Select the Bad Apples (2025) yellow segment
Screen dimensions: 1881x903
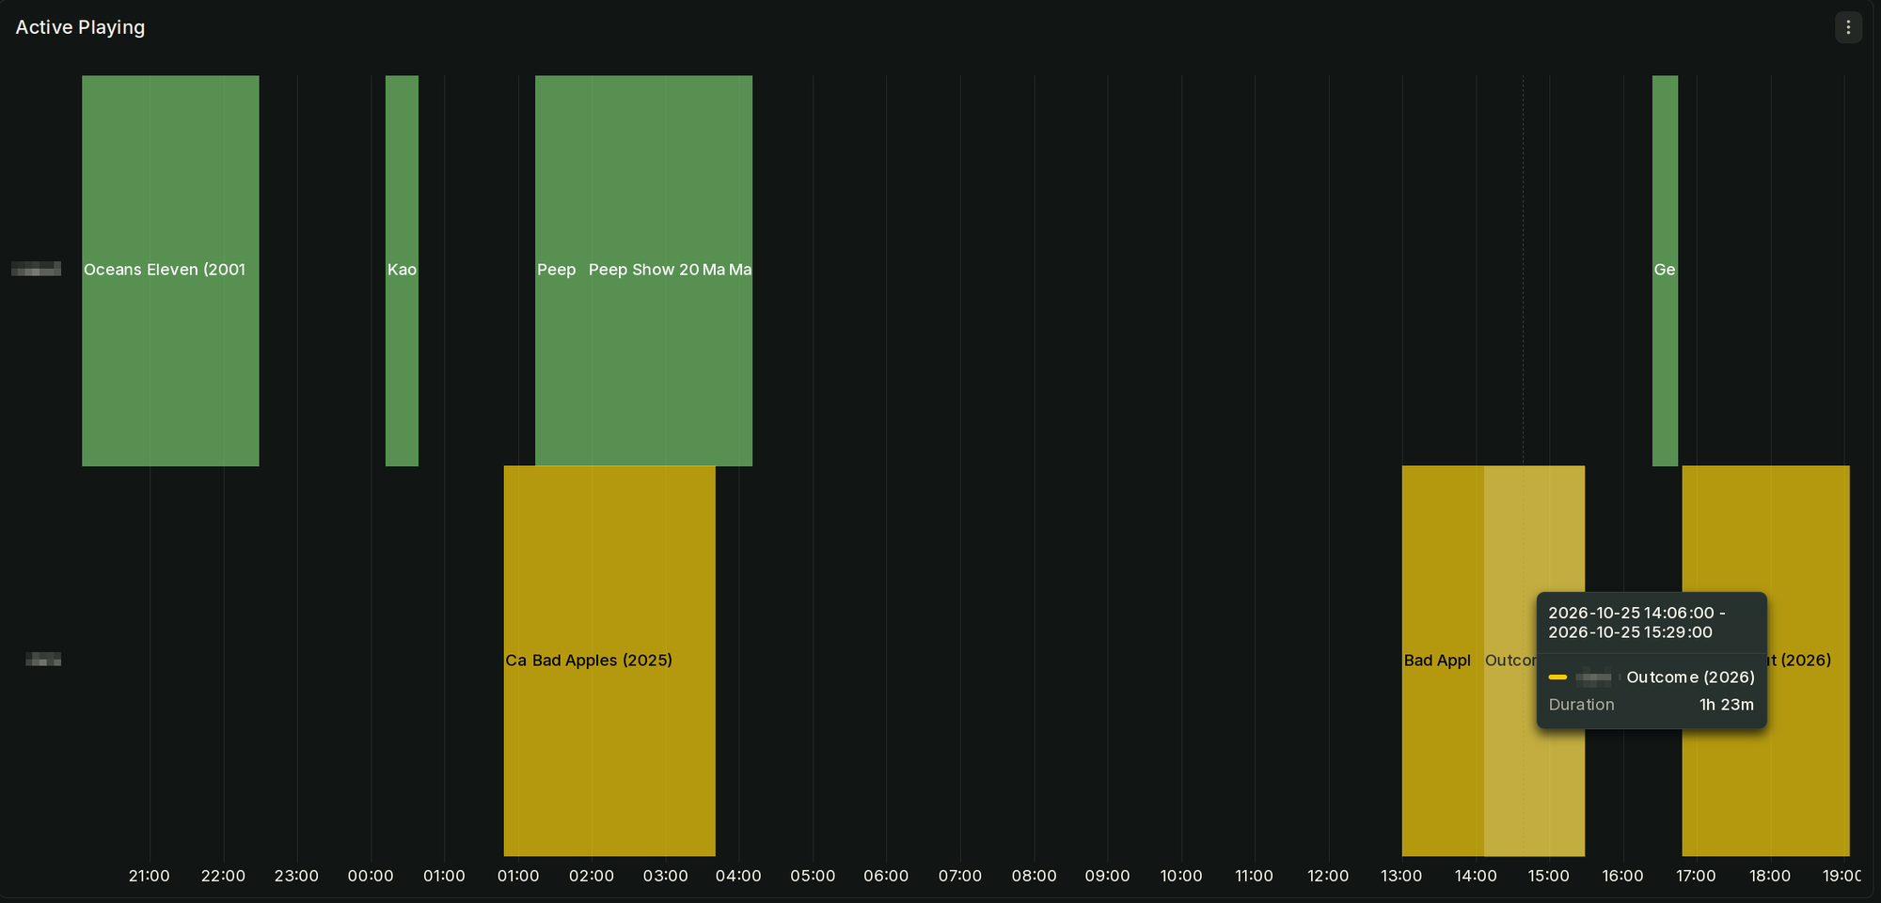(x=623, y=661)
